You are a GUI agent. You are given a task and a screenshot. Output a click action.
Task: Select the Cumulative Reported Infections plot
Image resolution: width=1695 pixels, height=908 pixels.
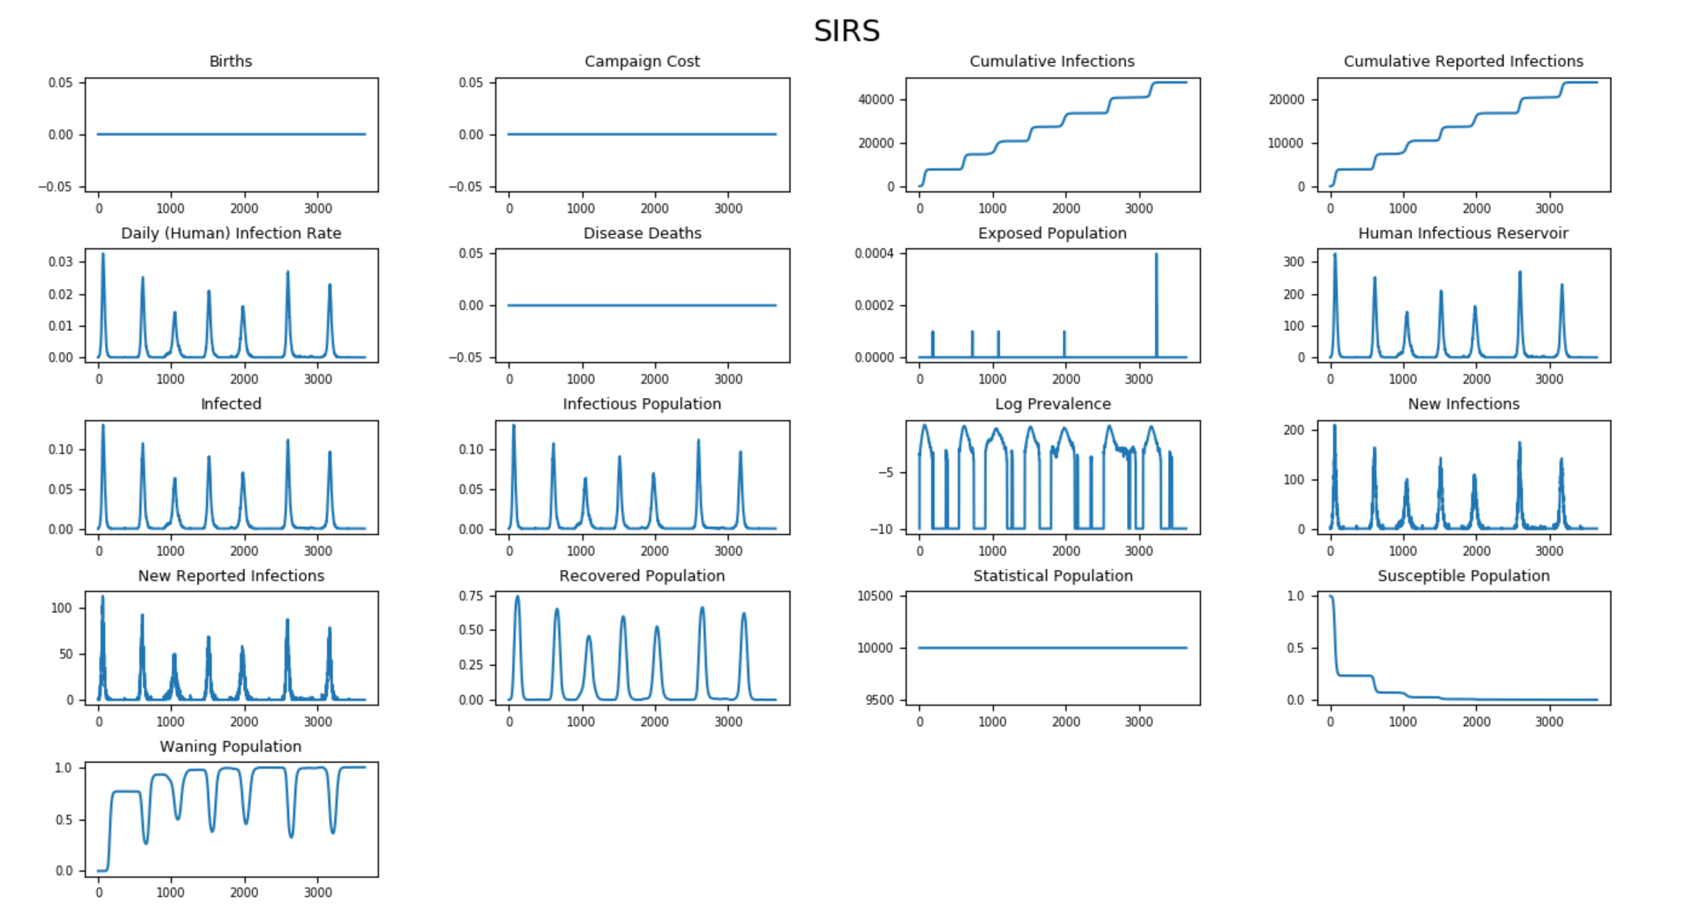tap(1463, 135)
